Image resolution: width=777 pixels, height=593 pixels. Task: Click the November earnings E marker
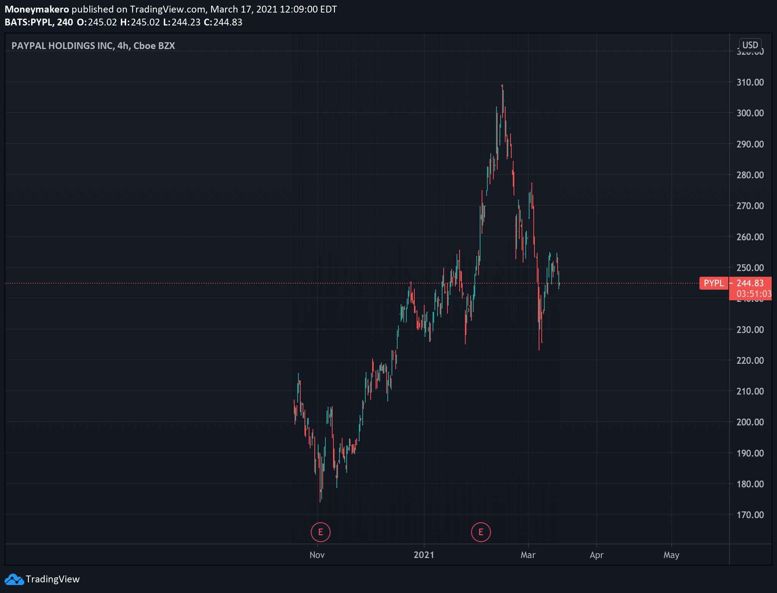click(x=320, y=532)
